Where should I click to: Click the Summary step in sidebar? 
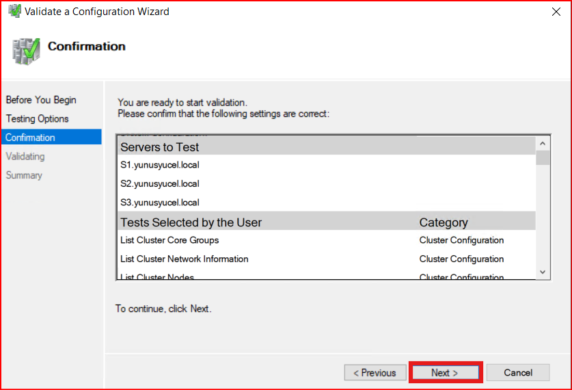pos(24,175)
